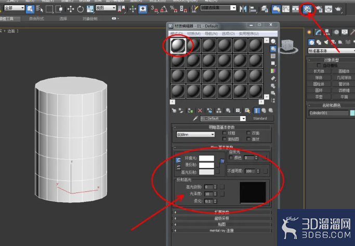
Task: Click the teapot Render Production icon
Action: point(338,9)
